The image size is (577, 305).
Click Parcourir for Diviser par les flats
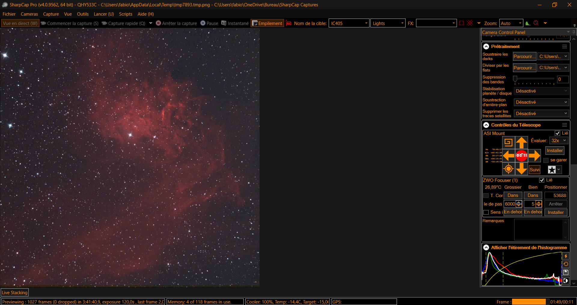tap(524, 68)
